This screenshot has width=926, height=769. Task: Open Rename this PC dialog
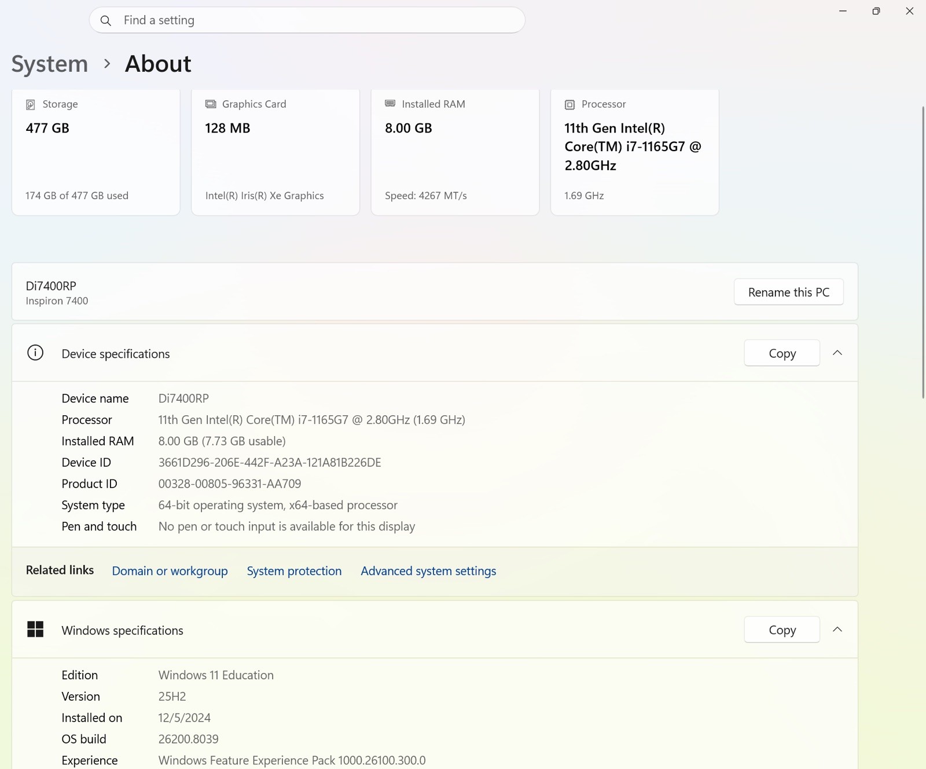[789, 292]
